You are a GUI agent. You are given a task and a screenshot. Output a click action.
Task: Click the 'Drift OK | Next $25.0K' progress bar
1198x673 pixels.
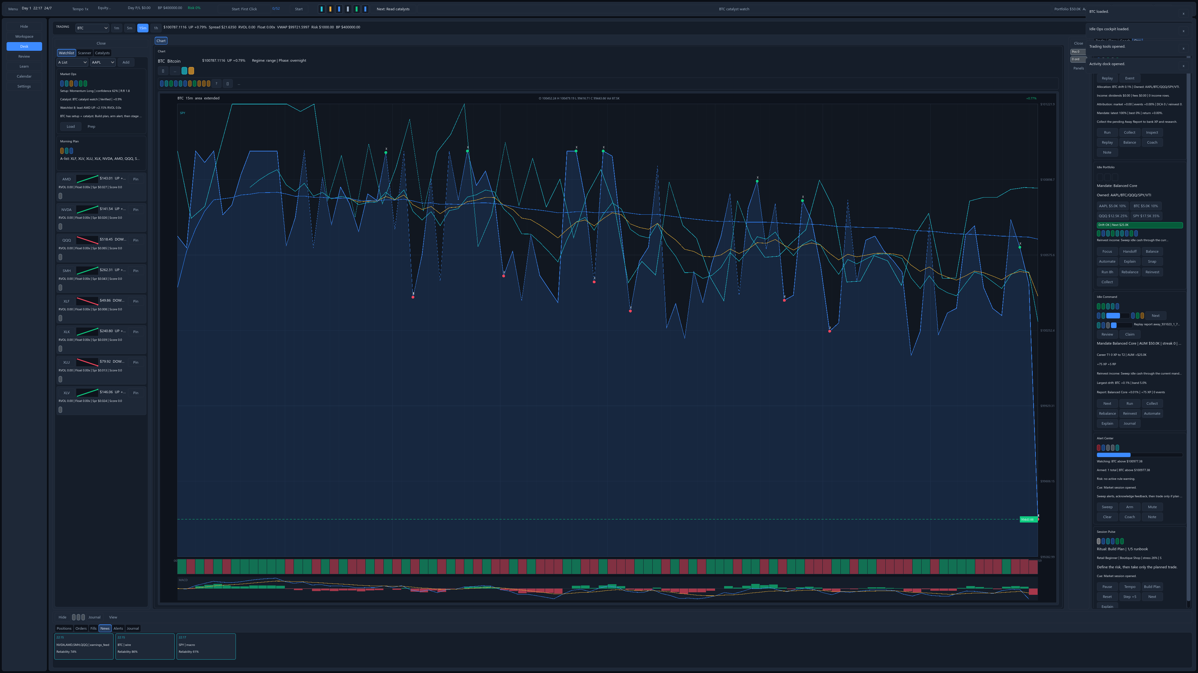point(1139,225)
